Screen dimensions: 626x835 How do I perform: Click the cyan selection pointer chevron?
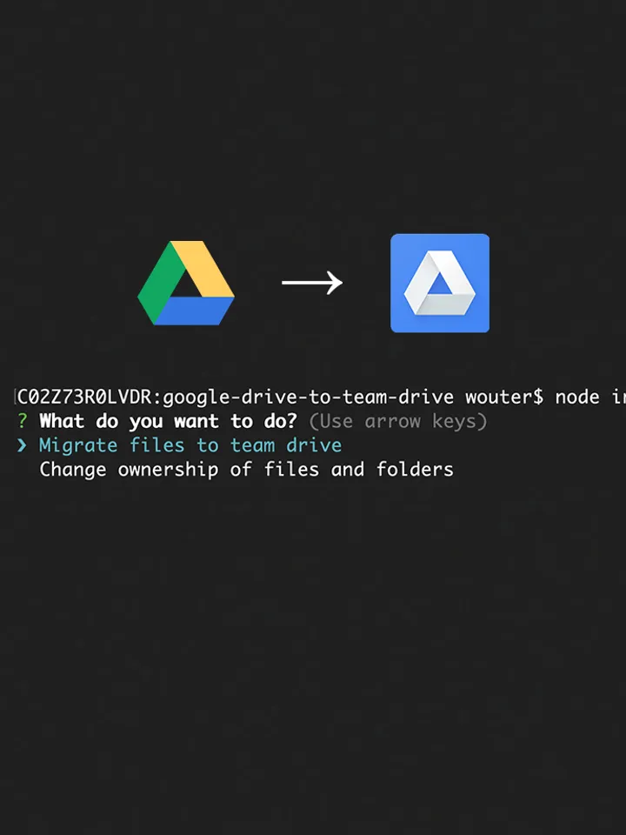tap(22, 445)
